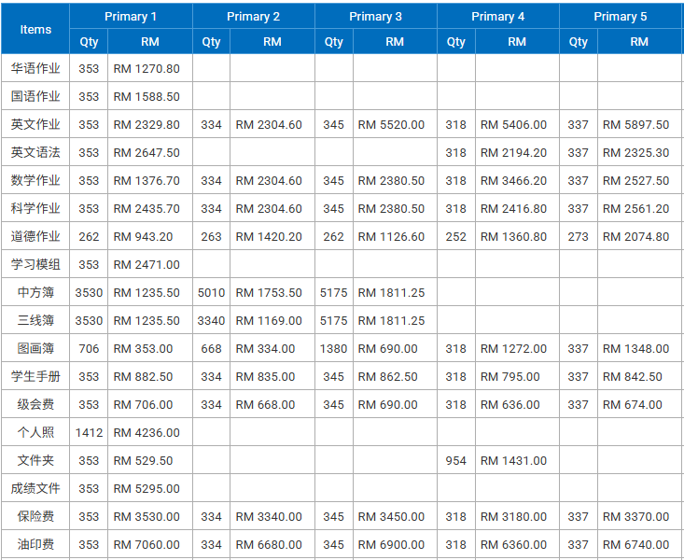Click the 数学作业 row label

(35, 180)
